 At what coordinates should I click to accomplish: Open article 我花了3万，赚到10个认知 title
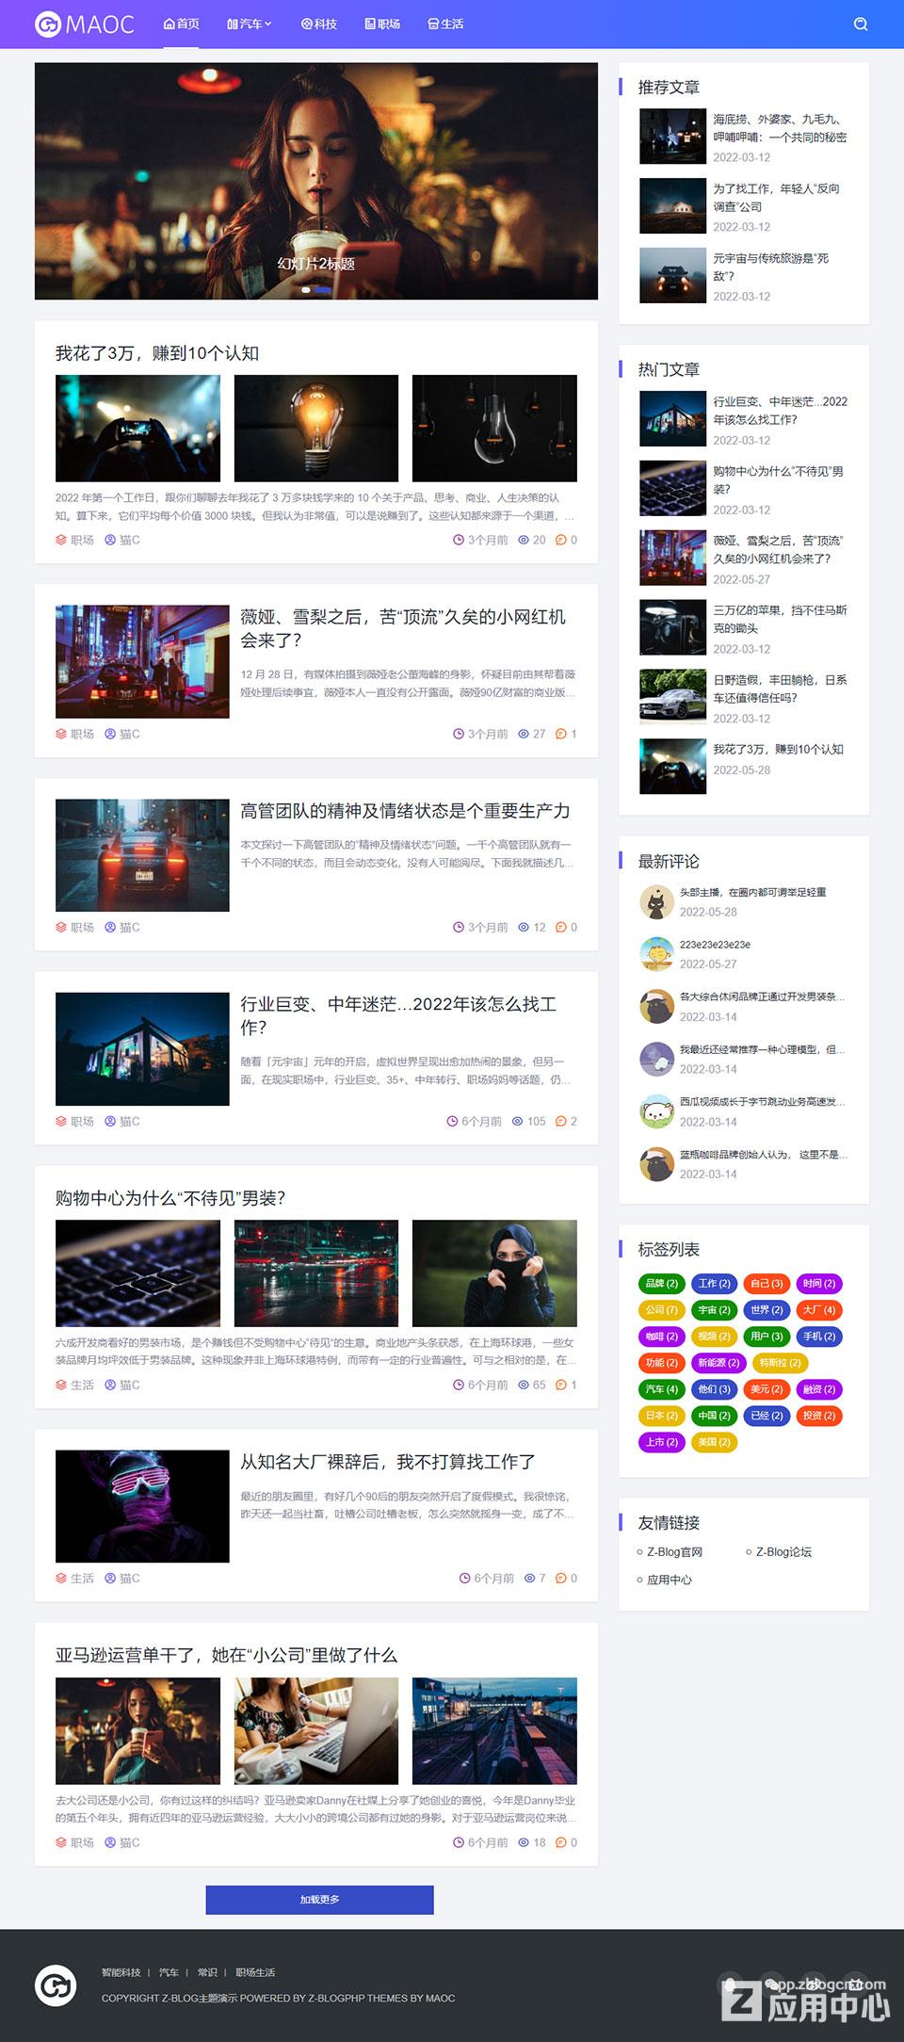157,353
